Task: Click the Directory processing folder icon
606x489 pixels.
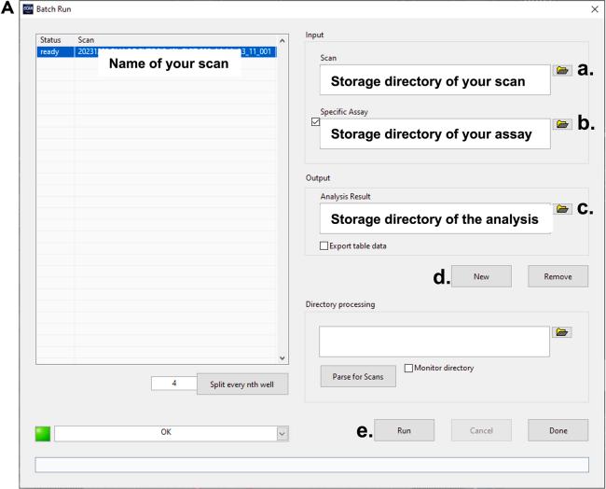Action: [x=561, y=331]
